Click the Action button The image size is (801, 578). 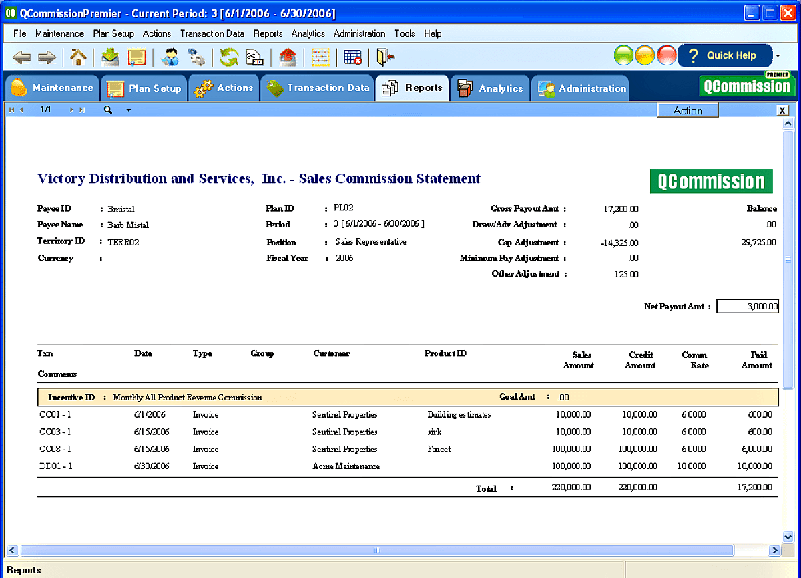point(688,111)
